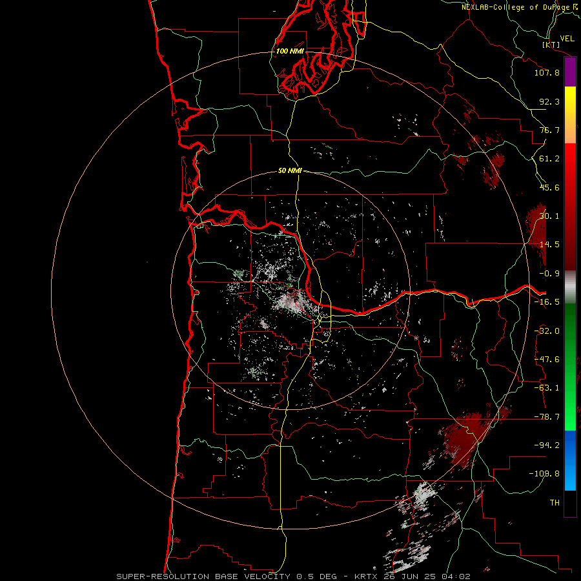Viewport: 581px width, 581px height.
Task: Click the green segment of the color bar
Action: pos(570,367)
